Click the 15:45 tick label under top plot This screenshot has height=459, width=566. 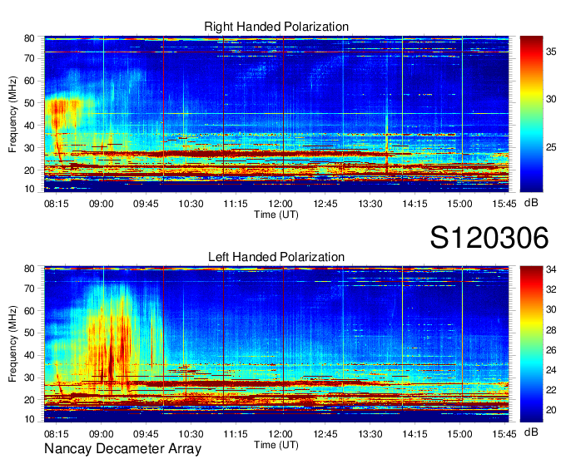(504, 204)
